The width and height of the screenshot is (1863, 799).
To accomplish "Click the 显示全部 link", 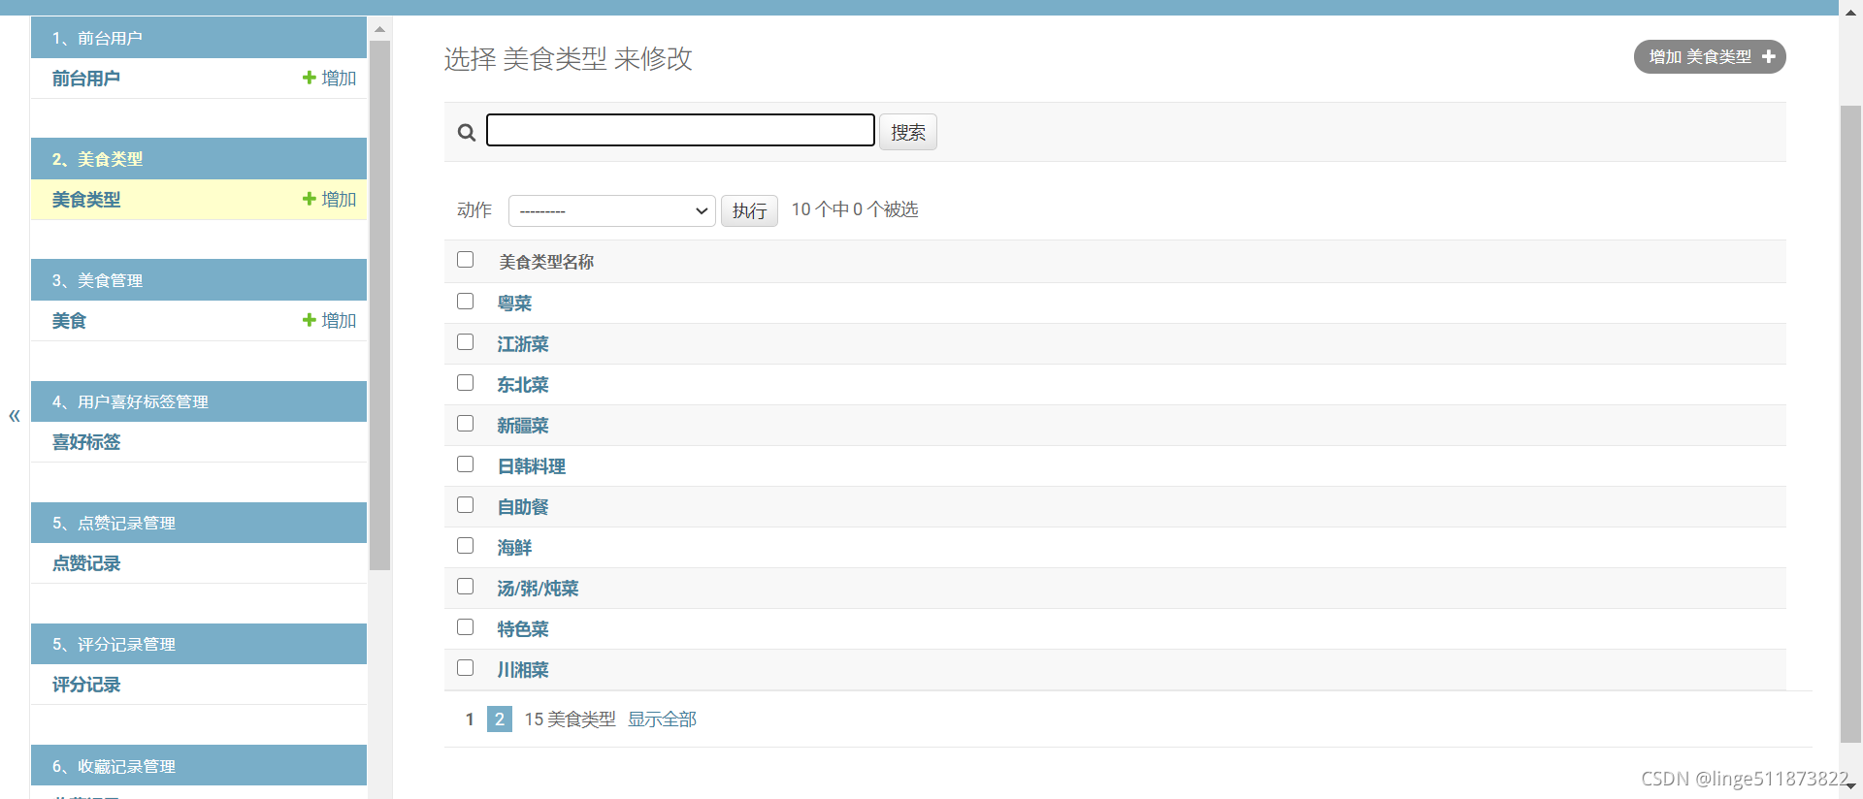I will 662,719.
